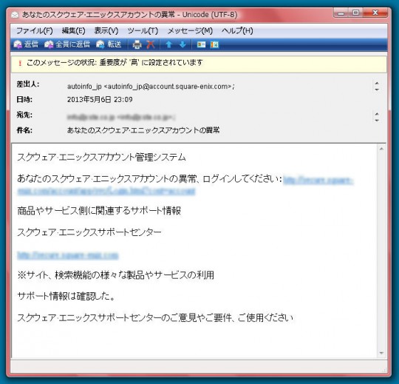This screenshot has height=384, width=399.
Task: Click sender field down arrow stepper
Action: point(377,90)
